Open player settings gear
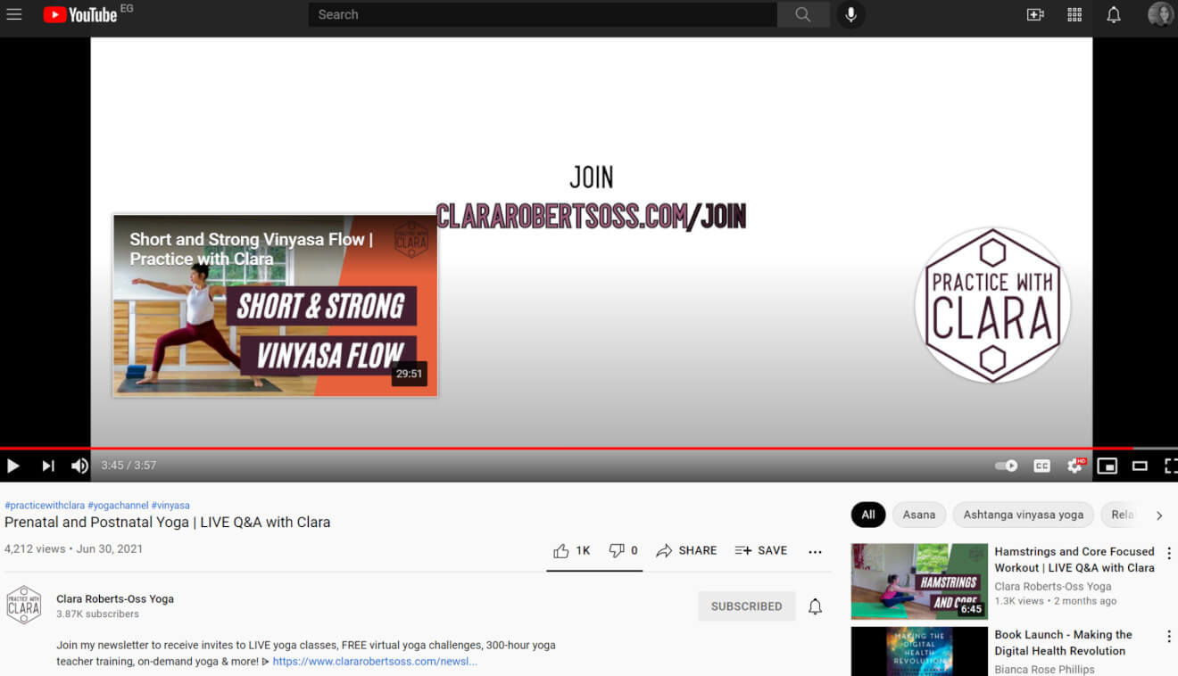The height and width of the screenshot is (676, 1178). (1074, 466)
